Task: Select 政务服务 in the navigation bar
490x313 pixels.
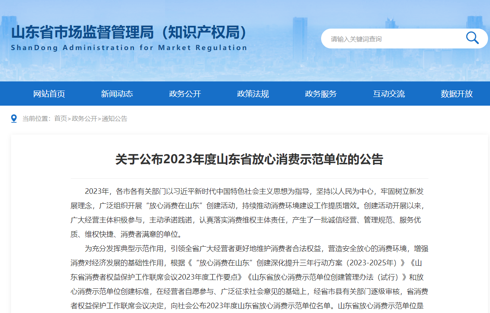Action: click(321, 94)
